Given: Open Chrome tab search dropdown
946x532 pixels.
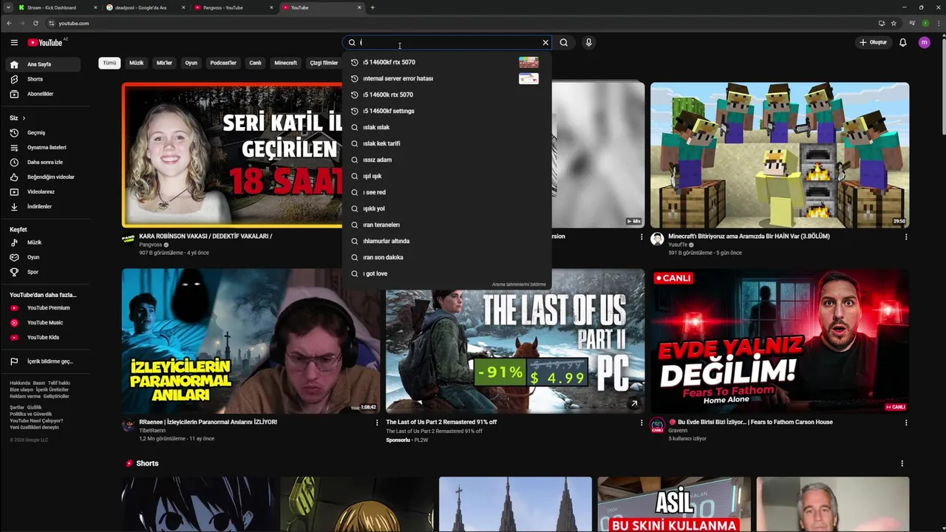Looking at the screenshot, I should tap(8, 7).
